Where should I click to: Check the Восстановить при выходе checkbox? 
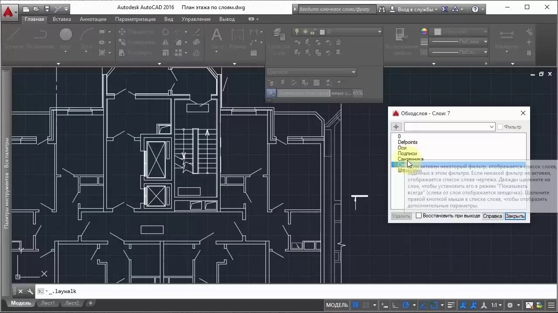click(419, 216)
